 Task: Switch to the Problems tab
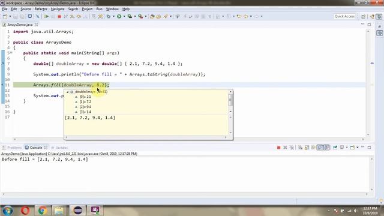point(12,148)
